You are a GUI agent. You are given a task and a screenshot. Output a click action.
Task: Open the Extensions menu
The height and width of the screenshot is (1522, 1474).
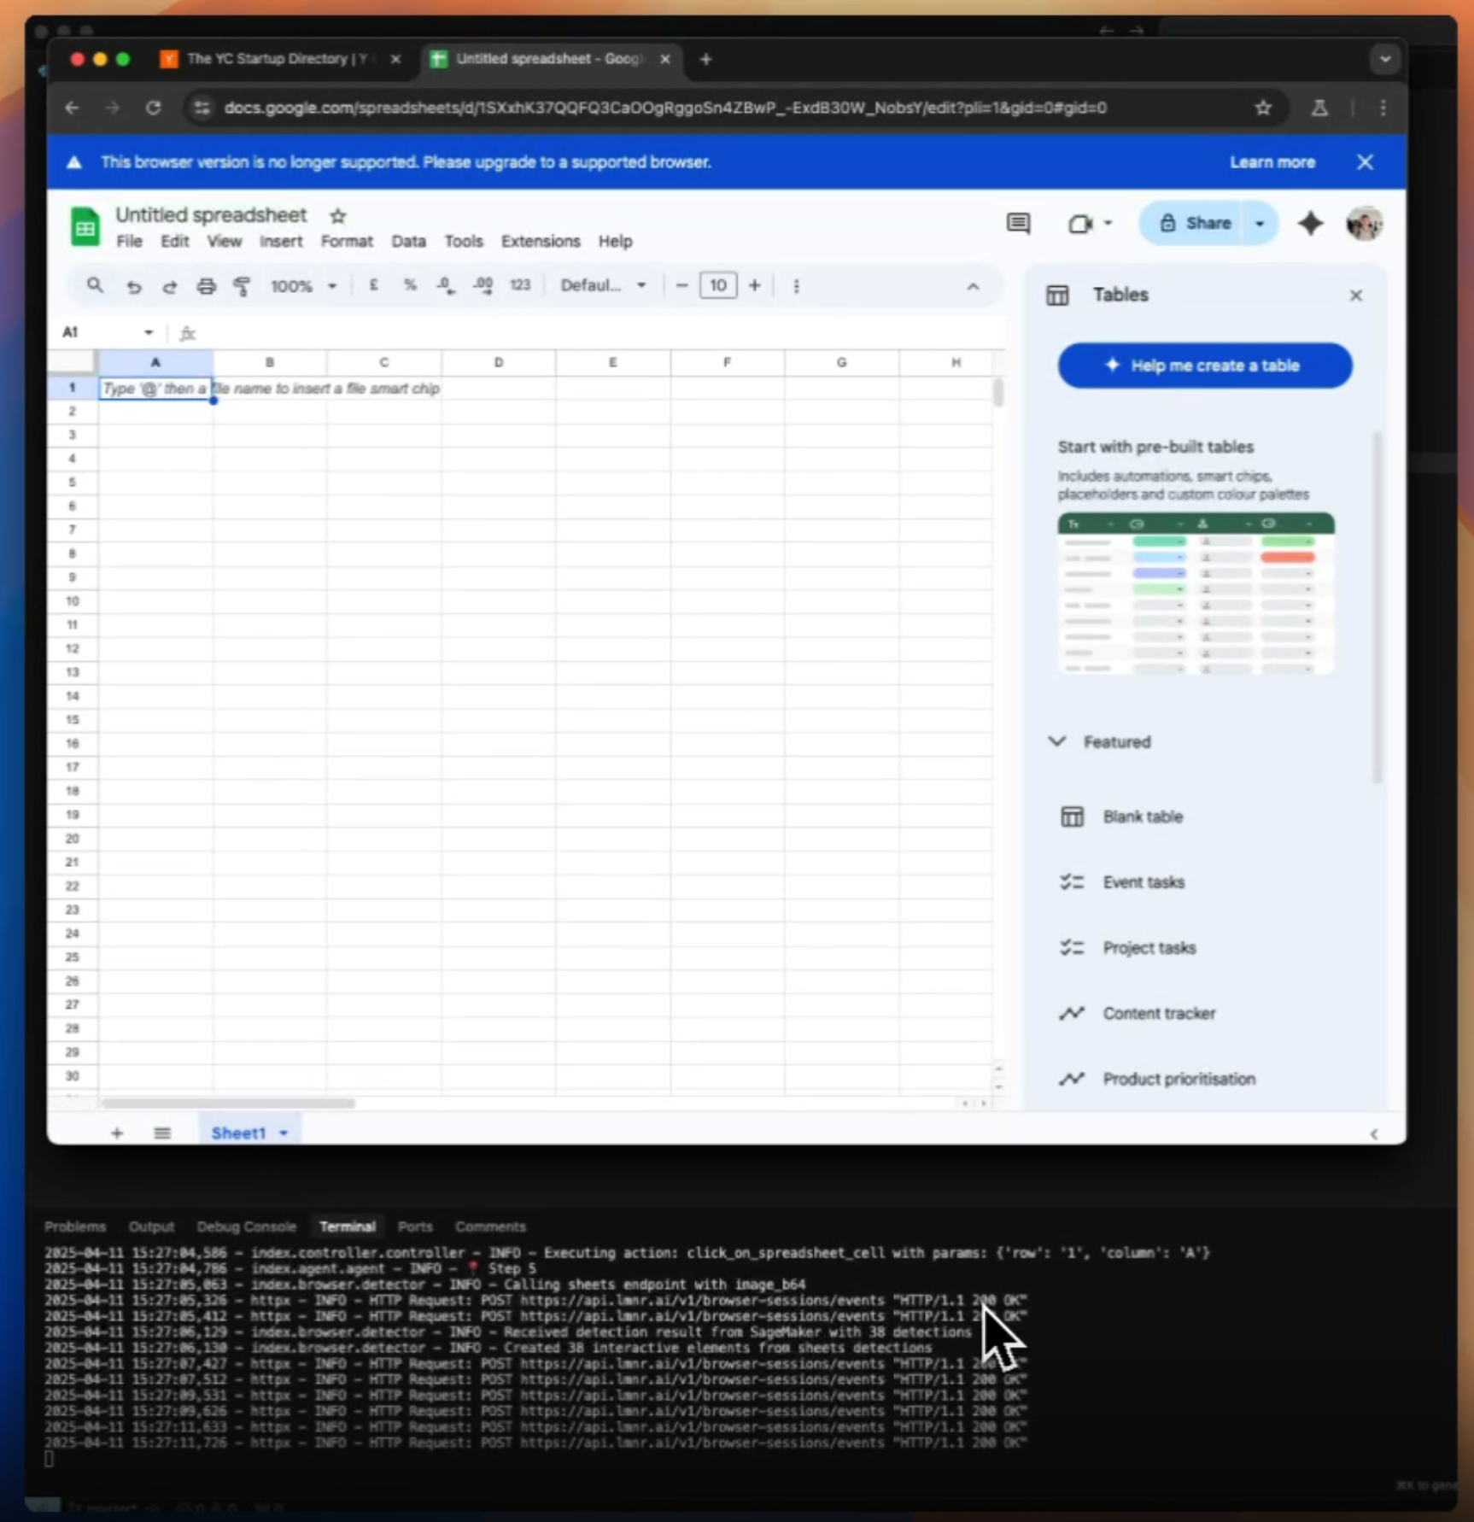tap(540, 242)
